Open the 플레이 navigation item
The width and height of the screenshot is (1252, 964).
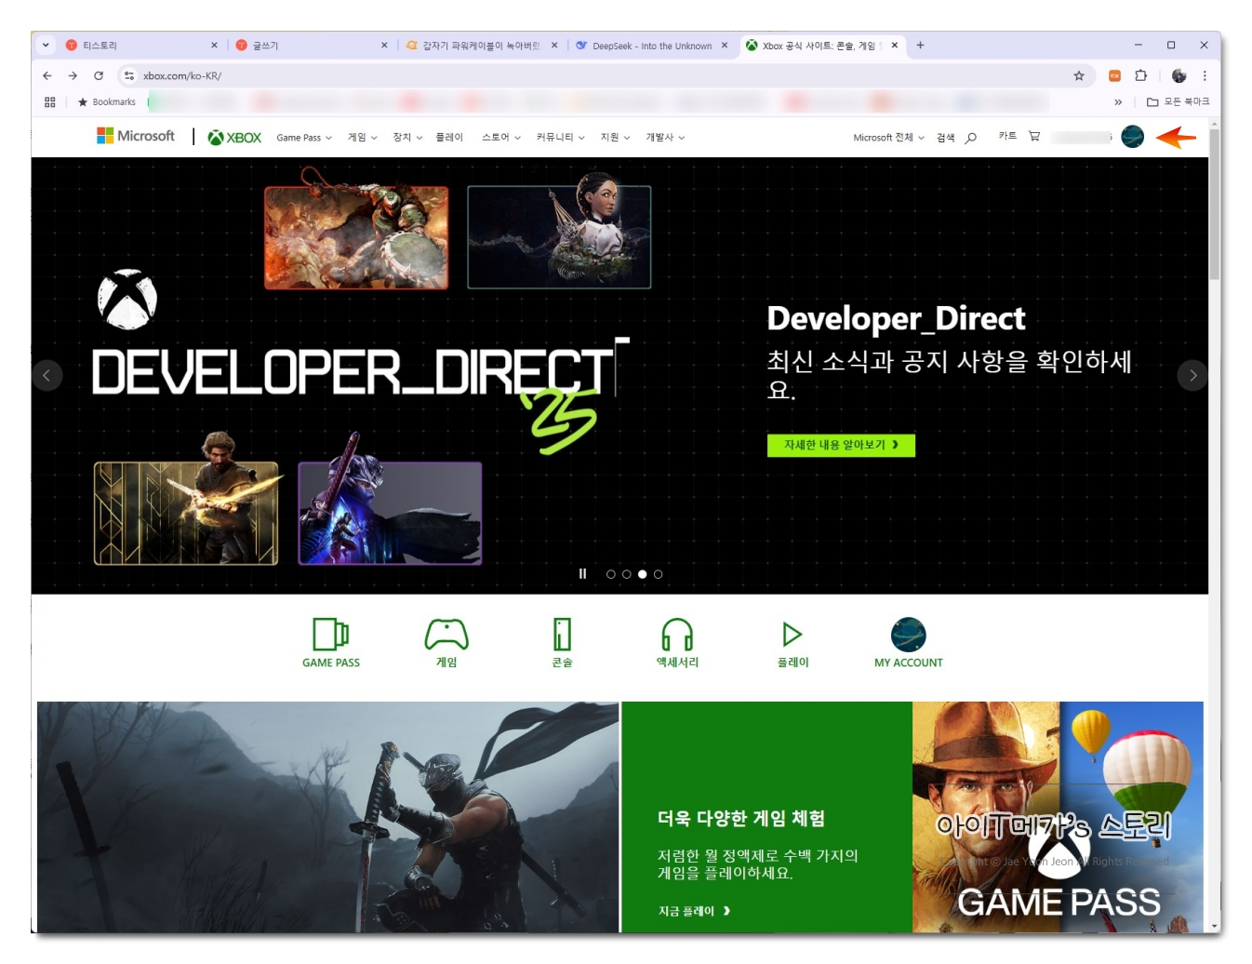point(449,138)
